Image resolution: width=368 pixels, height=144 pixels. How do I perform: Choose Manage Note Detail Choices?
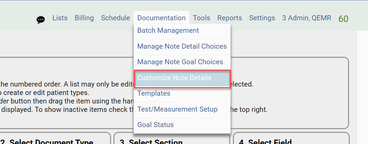[x=182, y=46]
